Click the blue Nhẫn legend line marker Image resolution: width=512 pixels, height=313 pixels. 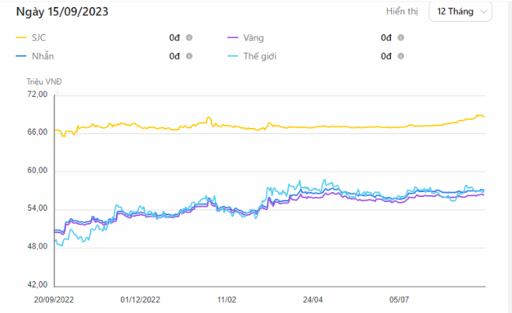pyautogui.click(x=22, y=56)
